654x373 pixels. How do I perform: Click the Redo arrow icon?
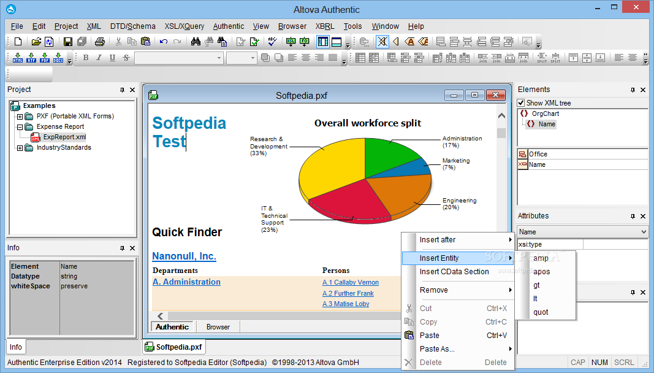click(177, 41)
